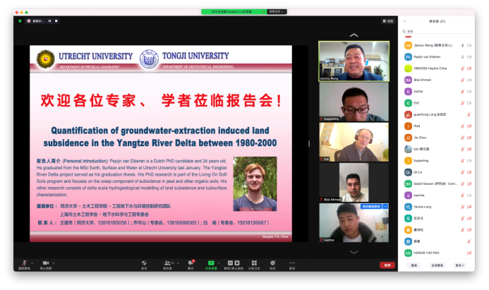Image resolution: width=489 pixels, height=290 pixels.
Task: Select liuqianling's video thumbnail
Action: point(354,102)
